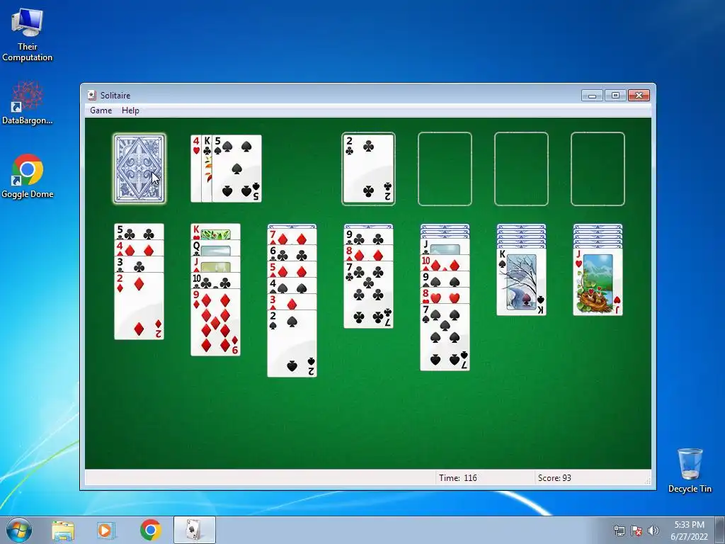Screen dimensions: 725x544
Task: Select the 10 of diamonds in the fifth column
Action: (445, 263)
